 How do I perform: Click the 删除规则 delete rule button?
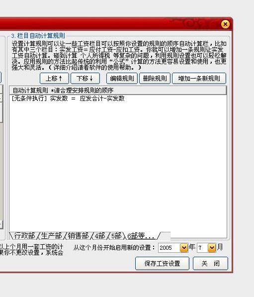pyautogui.click(x=155, y=79)
